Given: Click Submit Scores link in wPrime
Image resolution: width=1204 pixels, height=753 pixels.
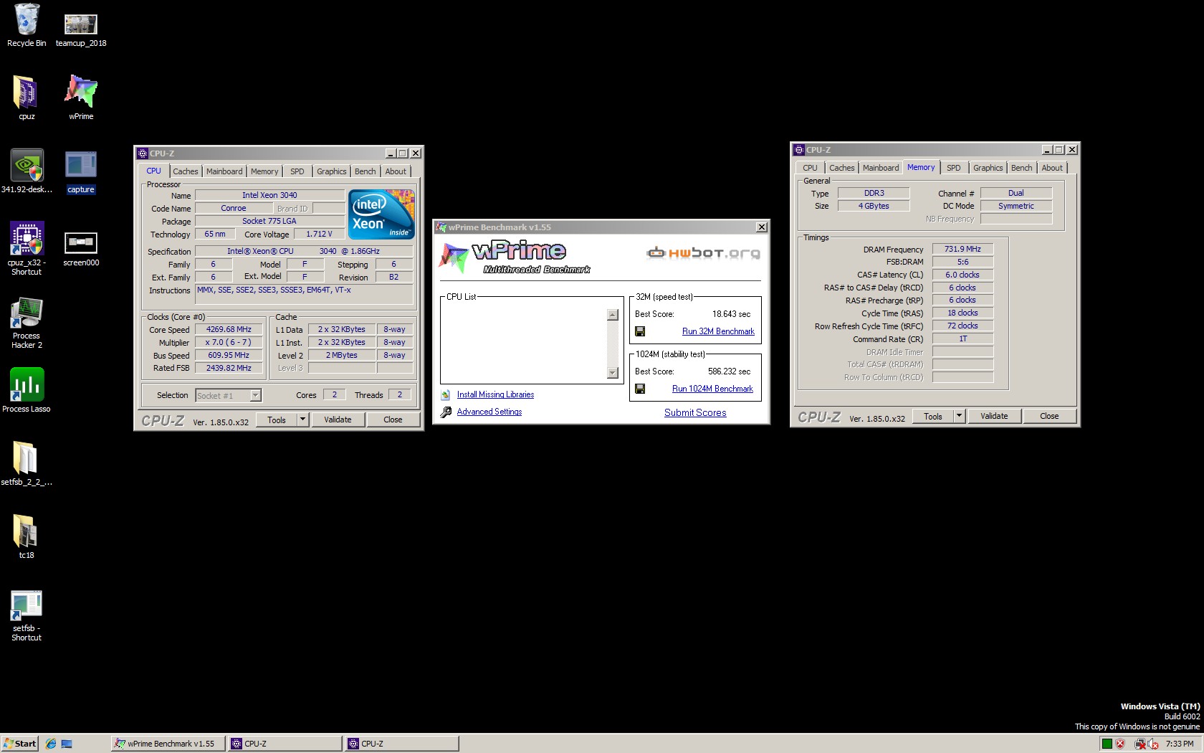Looking at the screenshot, I should pos(695,412).
